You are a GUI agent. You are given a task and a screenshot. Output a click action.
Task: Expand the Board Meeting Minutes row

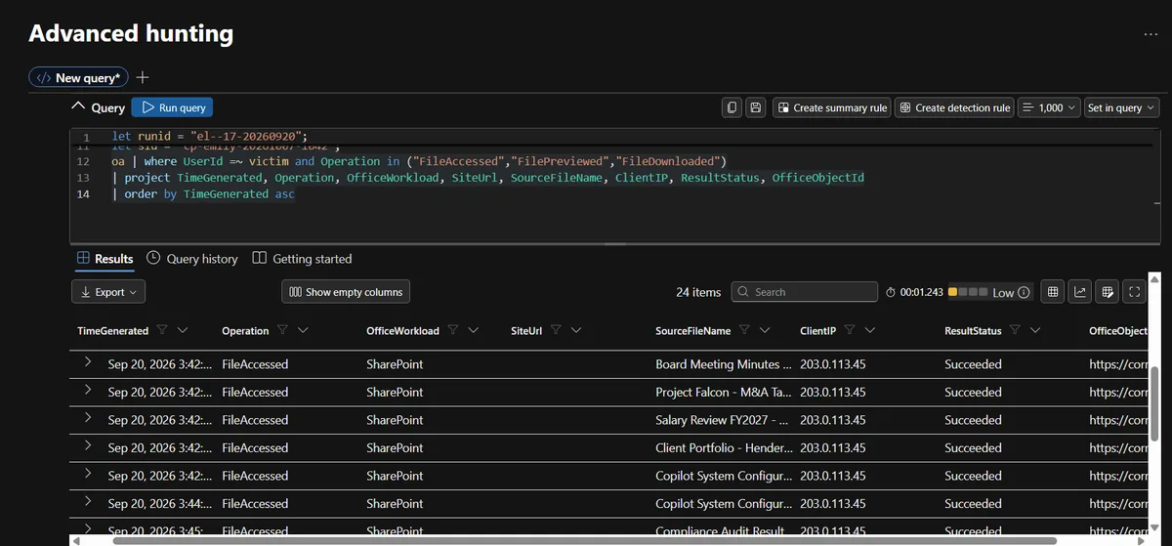click(88, 362)
